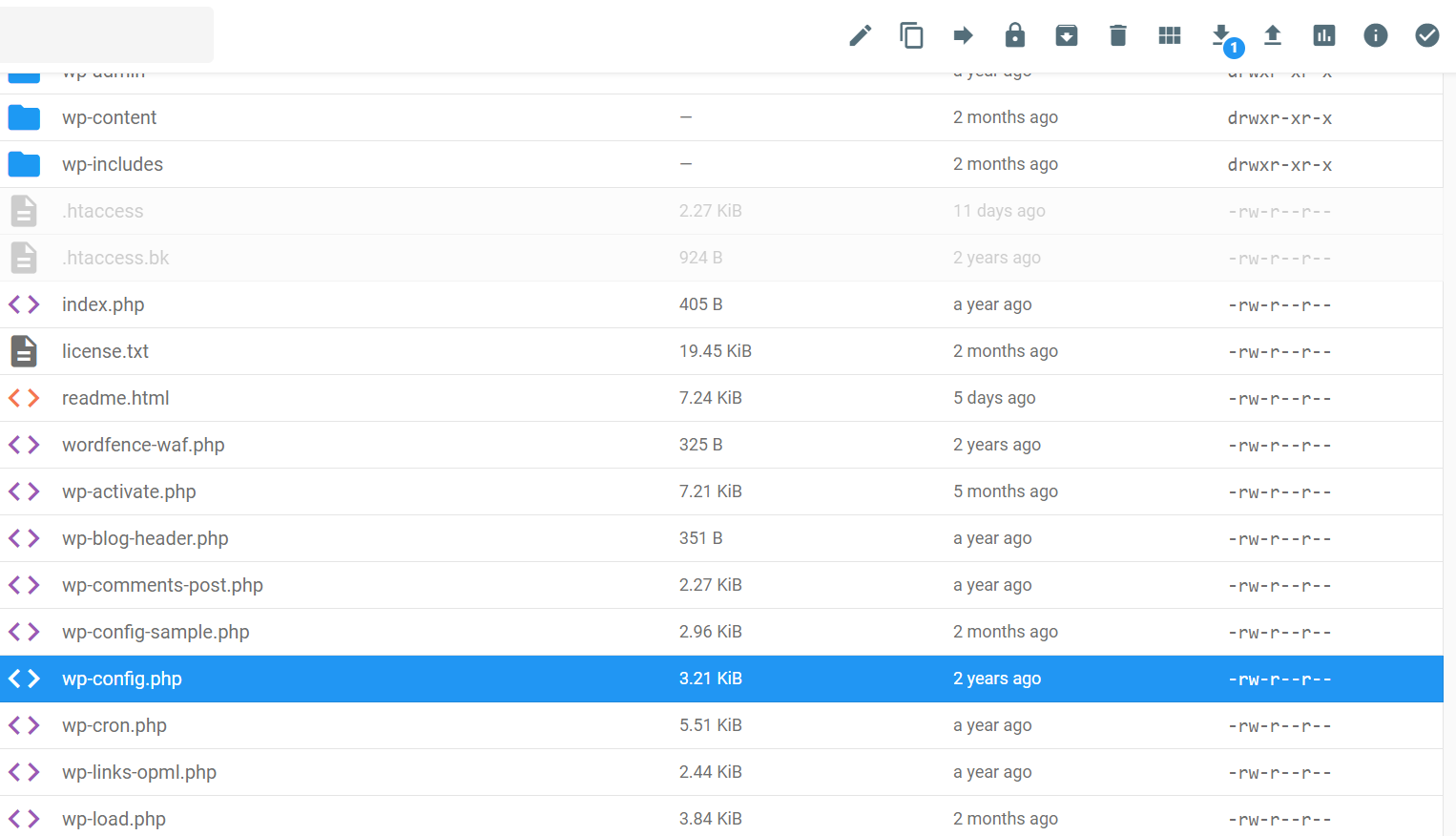Screen dimensions: 1456x836
Task: Click "5 days ago" date of readme.html
Action: [994, 398]
